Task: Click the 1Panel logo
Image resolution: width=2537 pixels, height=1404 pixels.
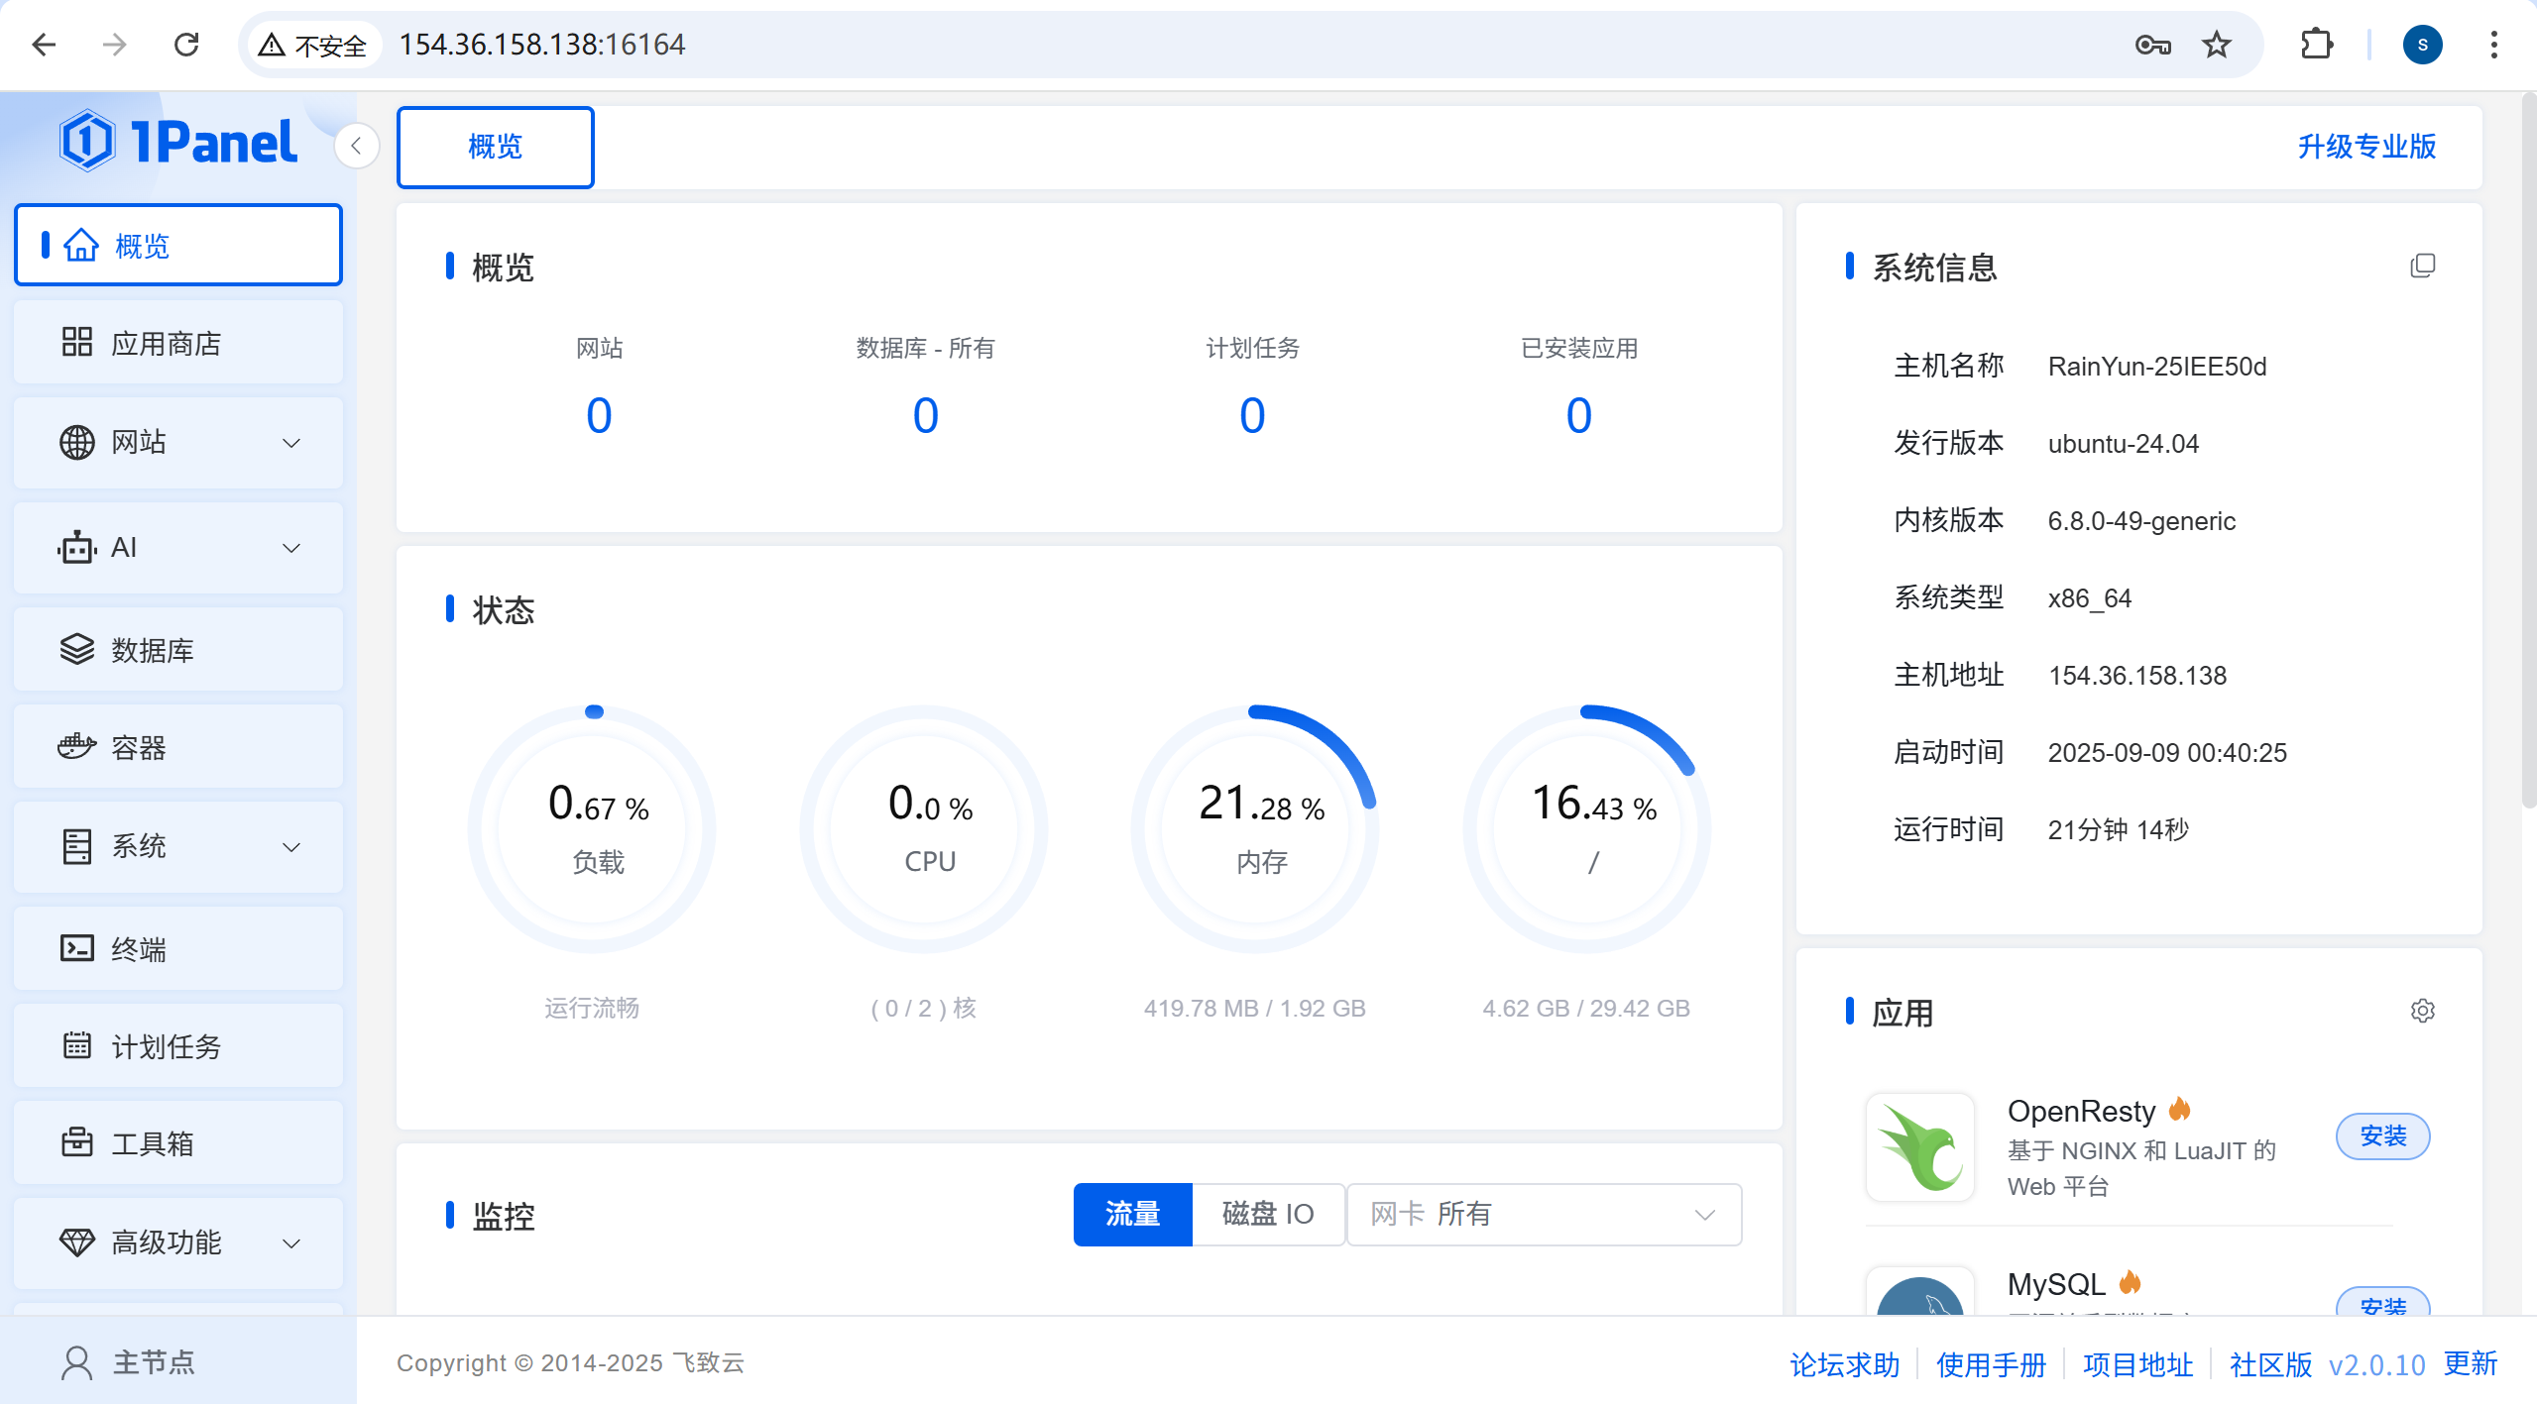Action: pyautogui.click(x=178, y=141)
